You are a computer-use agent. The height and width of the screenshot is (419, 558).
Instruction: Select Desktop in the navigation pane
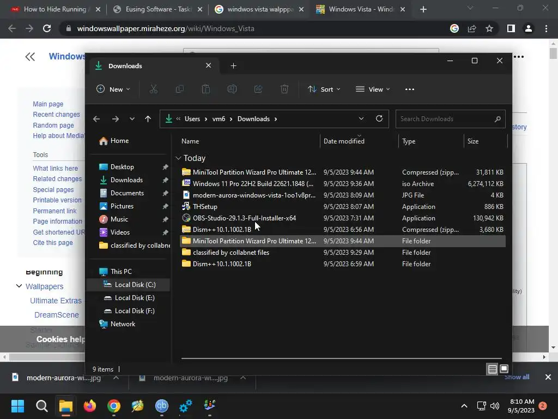click(x=122, y=167)
